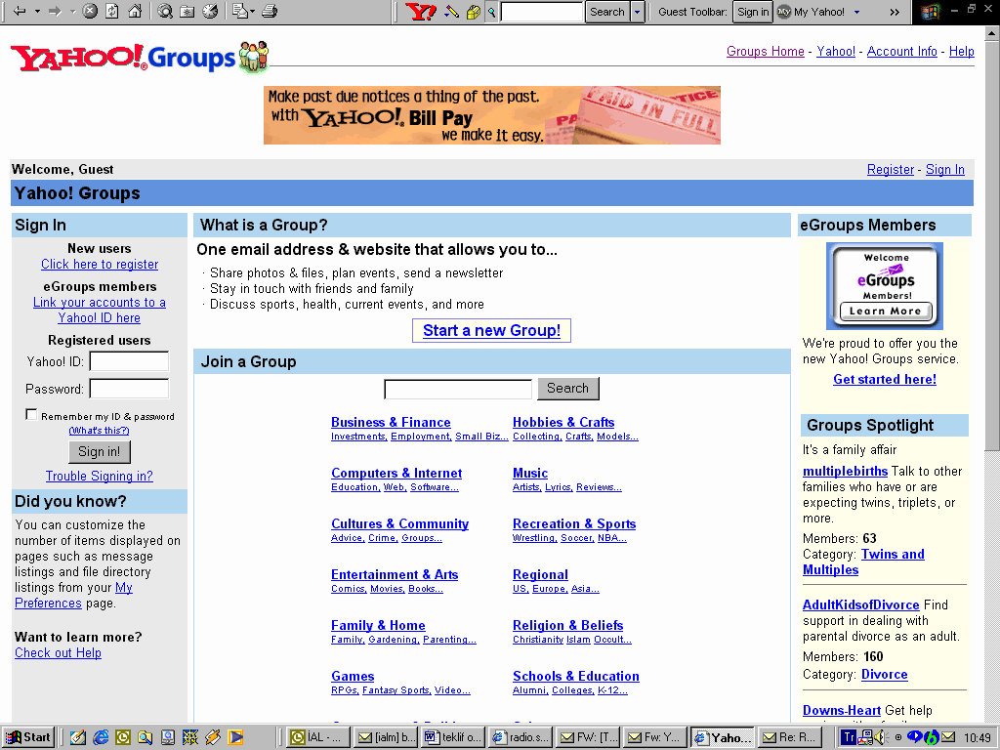Open the 'Games' category link

(353, 676)
